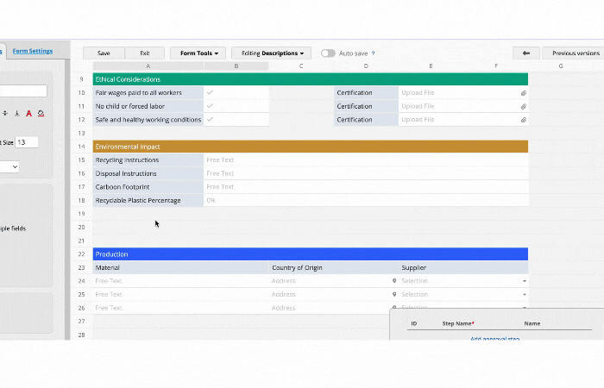Image resolution: width=604 pixels, height=388 pixels.
Task: Click the Auto save help question mark
Action: pyautogui.click(x=373, y=53)
